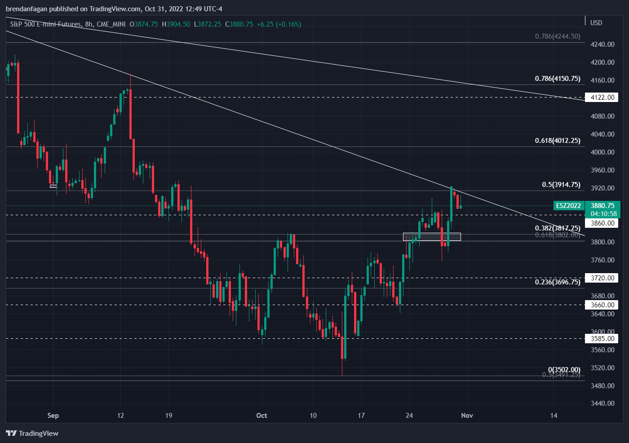Click the O3874.75 open value in header

click(144, 24)
